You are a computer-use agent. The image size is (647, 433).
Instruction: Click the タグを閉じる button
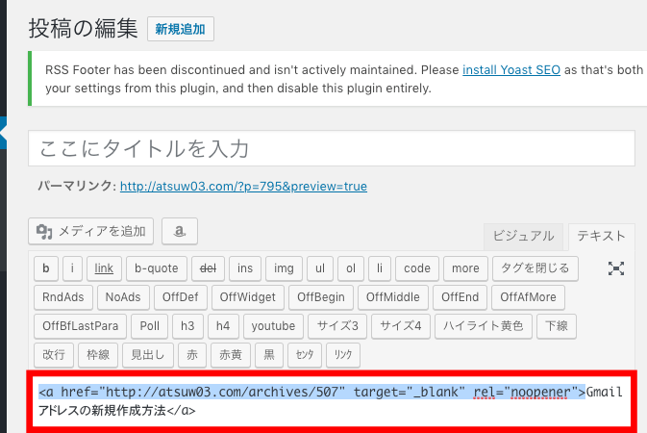(x=535, y=268)
